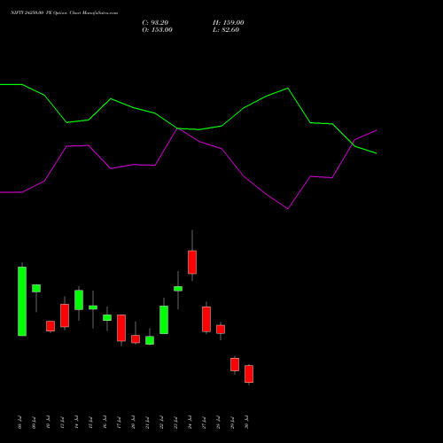Screen dimensions: 443x443
Task: Select the red candlestick for 13 Jul
Action: [x=65, y=315]
